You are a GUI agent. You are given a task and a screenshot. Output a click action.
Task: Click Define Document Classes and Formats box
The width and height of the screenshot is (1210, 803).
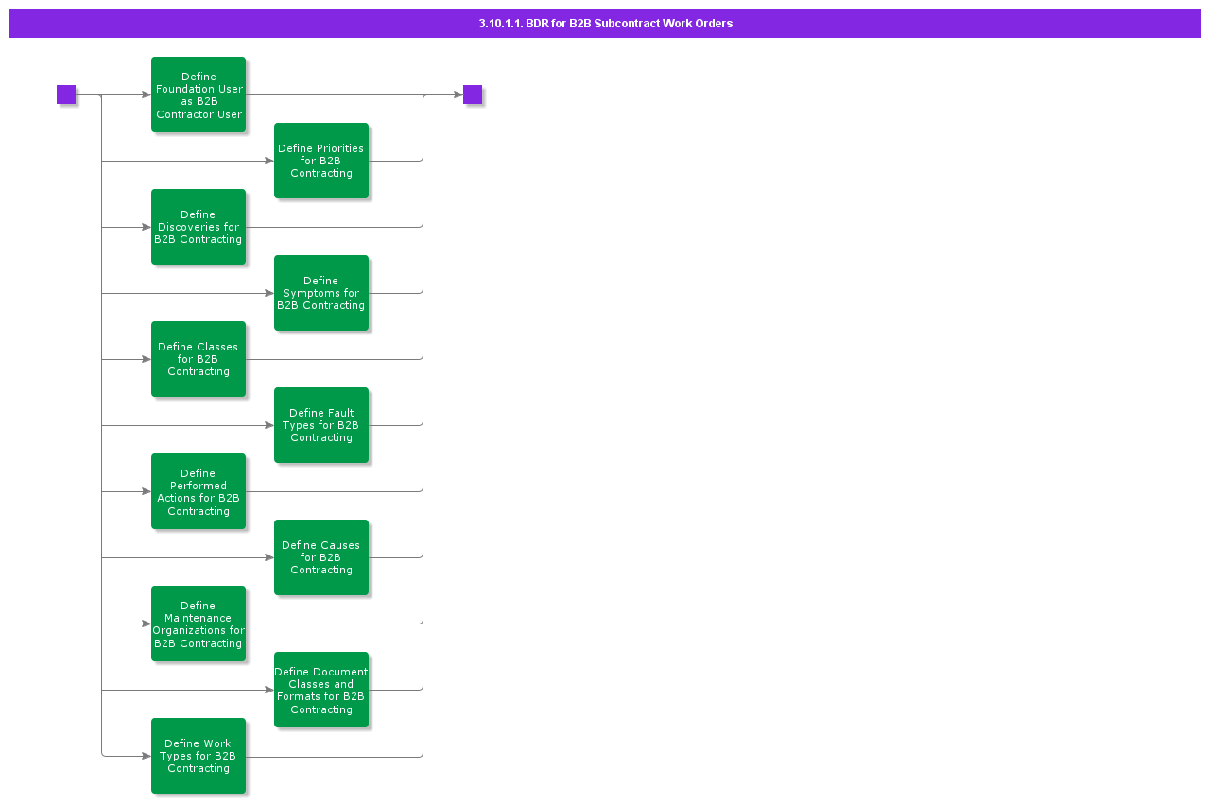click(321, 690)
